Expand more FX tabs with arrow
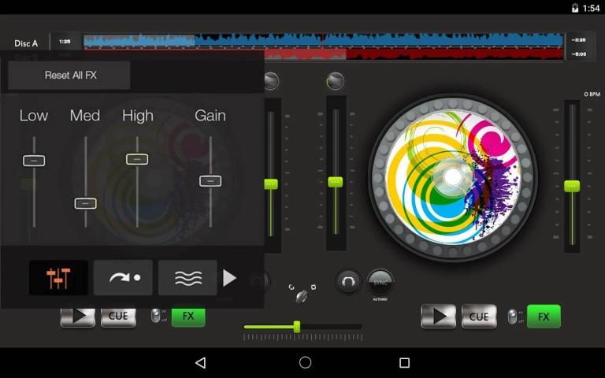605x378 pixels. pos(229,278)
